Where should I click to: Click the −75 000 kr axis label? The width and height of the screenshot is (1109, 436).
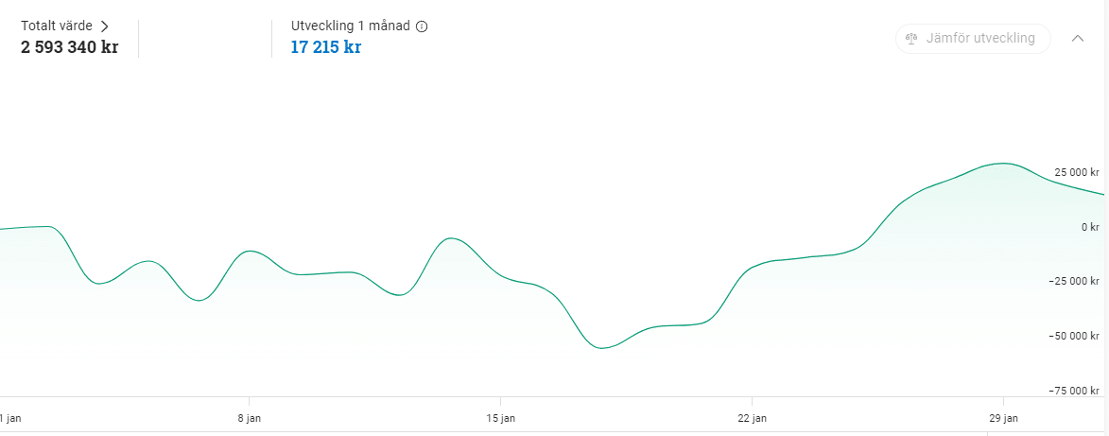1073,391
